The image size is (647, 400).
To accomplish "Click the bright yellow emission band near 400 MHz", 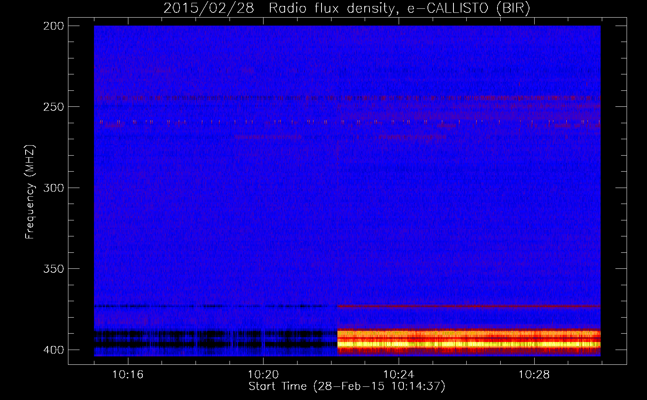I will pos(469,344).
